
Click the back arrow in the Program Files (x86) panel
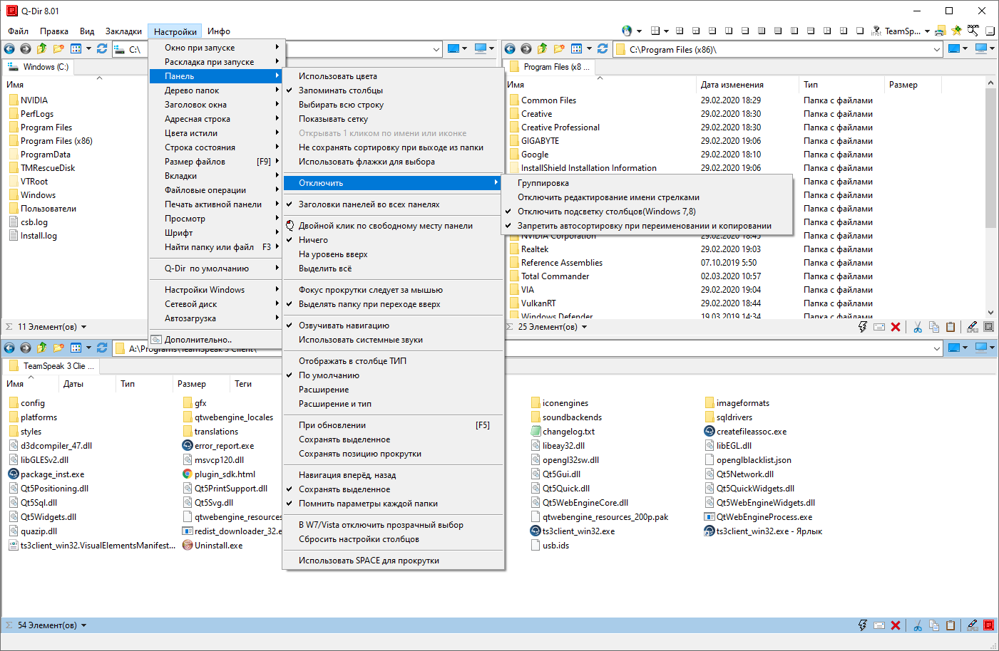(510, 48)
